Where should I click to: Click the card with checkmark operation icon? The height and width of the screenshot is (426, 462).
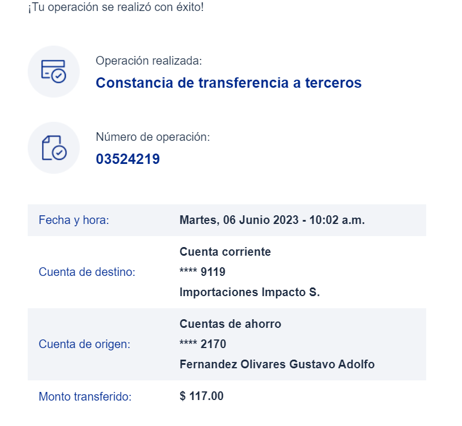pos(54,72)
